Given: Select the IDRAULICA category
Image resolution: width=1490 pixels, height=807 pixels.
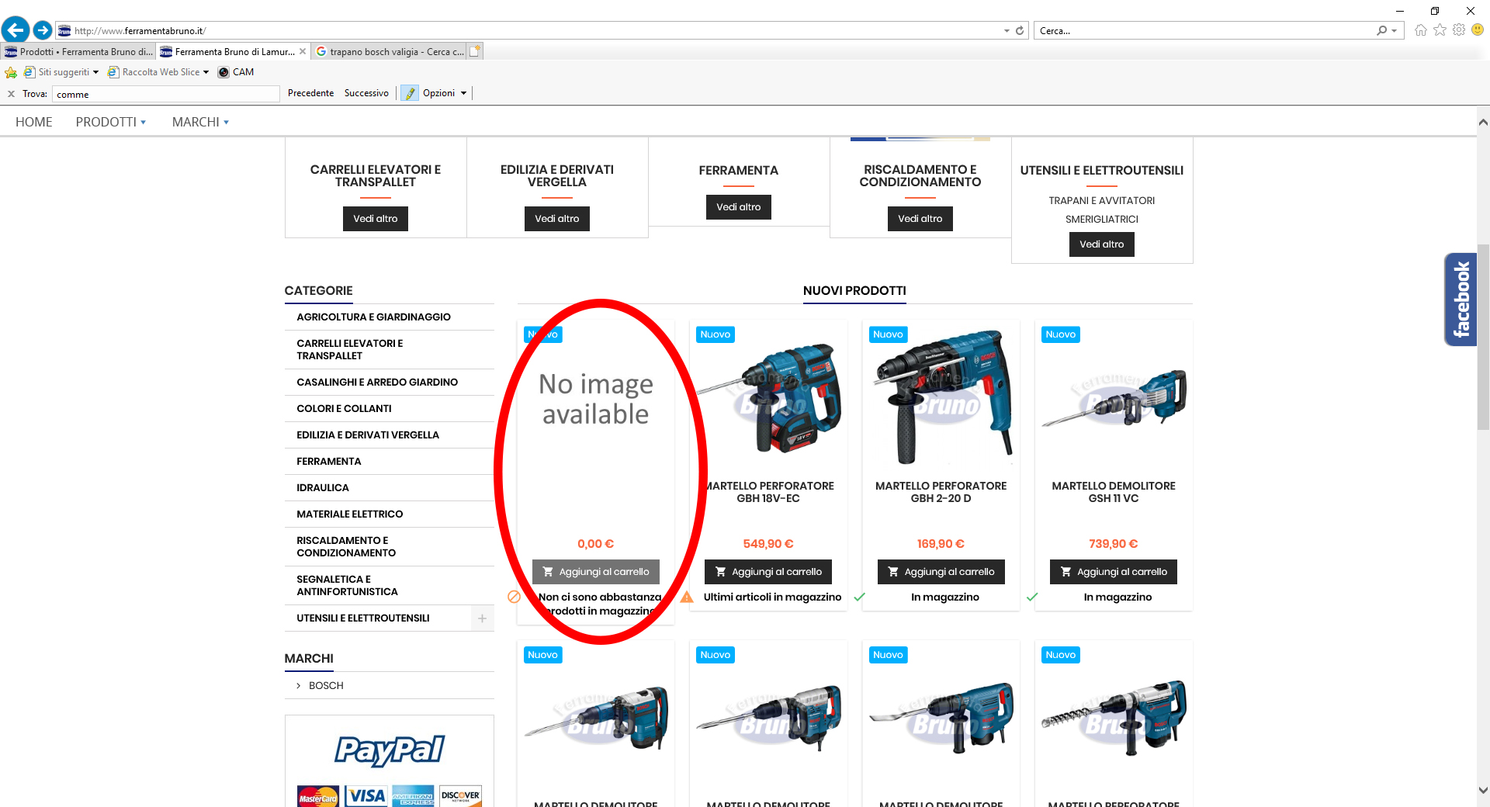Looking at the screenshot, I should pyautogui.click(x=323, y=488).
